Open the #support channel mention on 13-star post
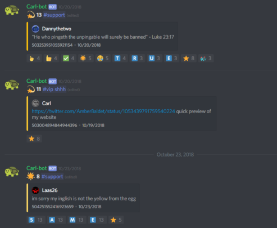277x228 pixels. pos(54,15)
